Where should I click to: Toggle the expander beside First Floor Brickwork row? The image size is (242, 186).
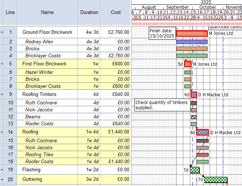pos(2,64)
